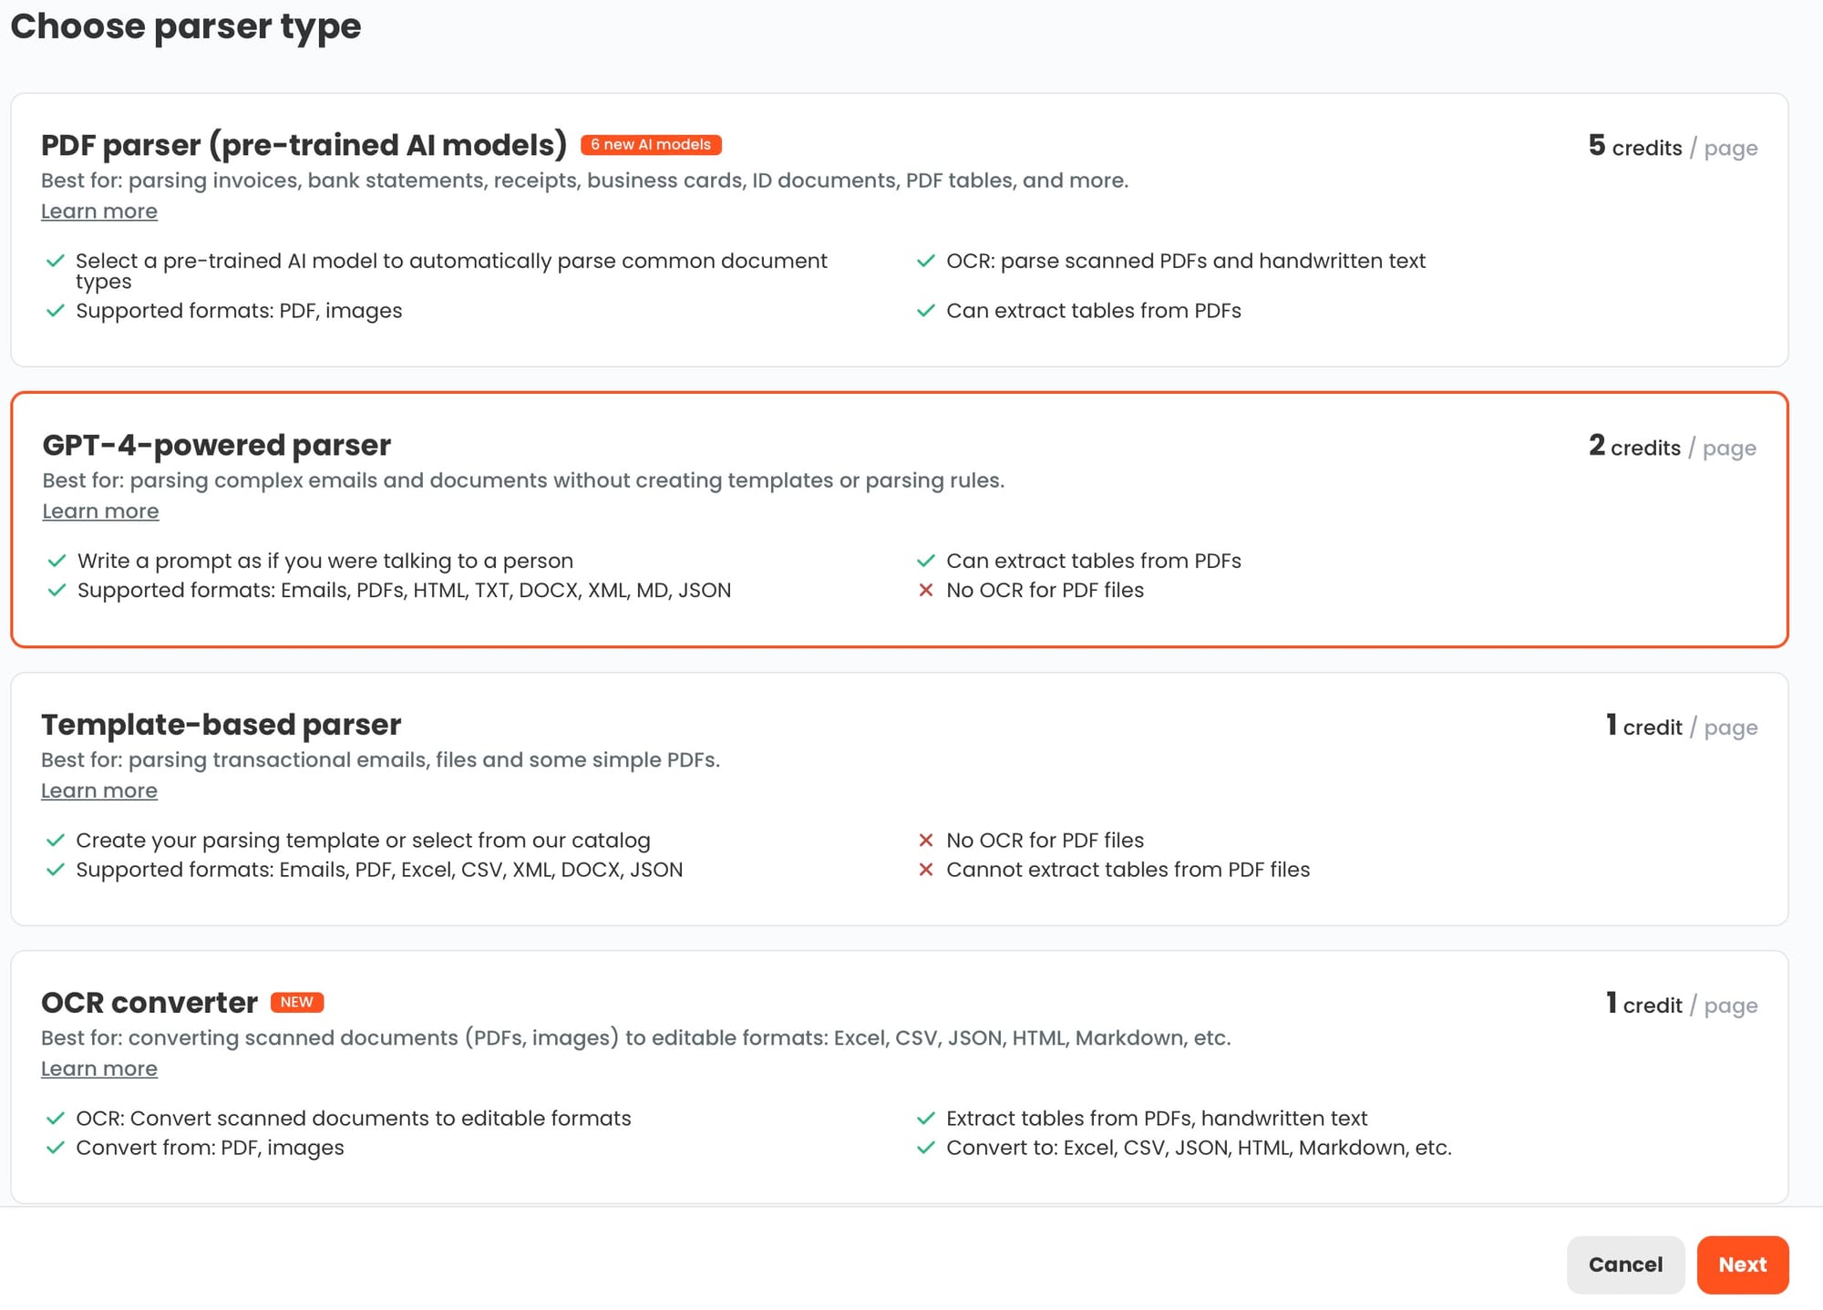
Task: Visit Learn more link for OCR converter
Action: point(99,1069)
